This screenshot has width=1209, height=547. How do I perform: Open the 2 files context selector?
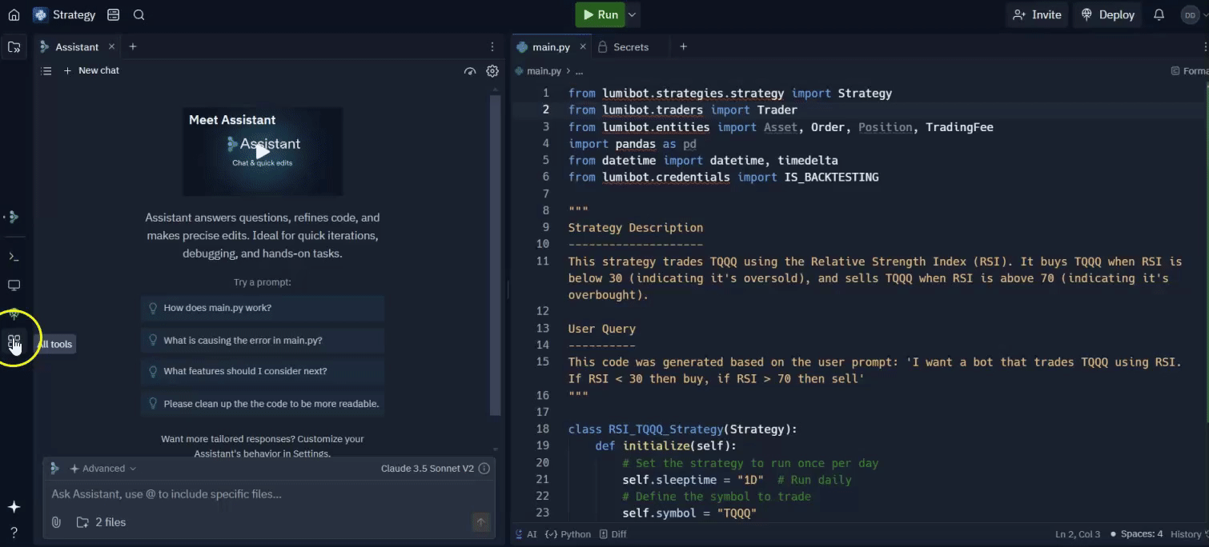102,522
